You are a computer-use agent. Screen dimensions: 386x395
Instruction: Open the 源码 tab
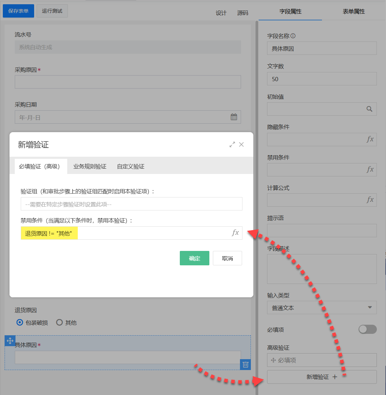(x=242, y=12)
